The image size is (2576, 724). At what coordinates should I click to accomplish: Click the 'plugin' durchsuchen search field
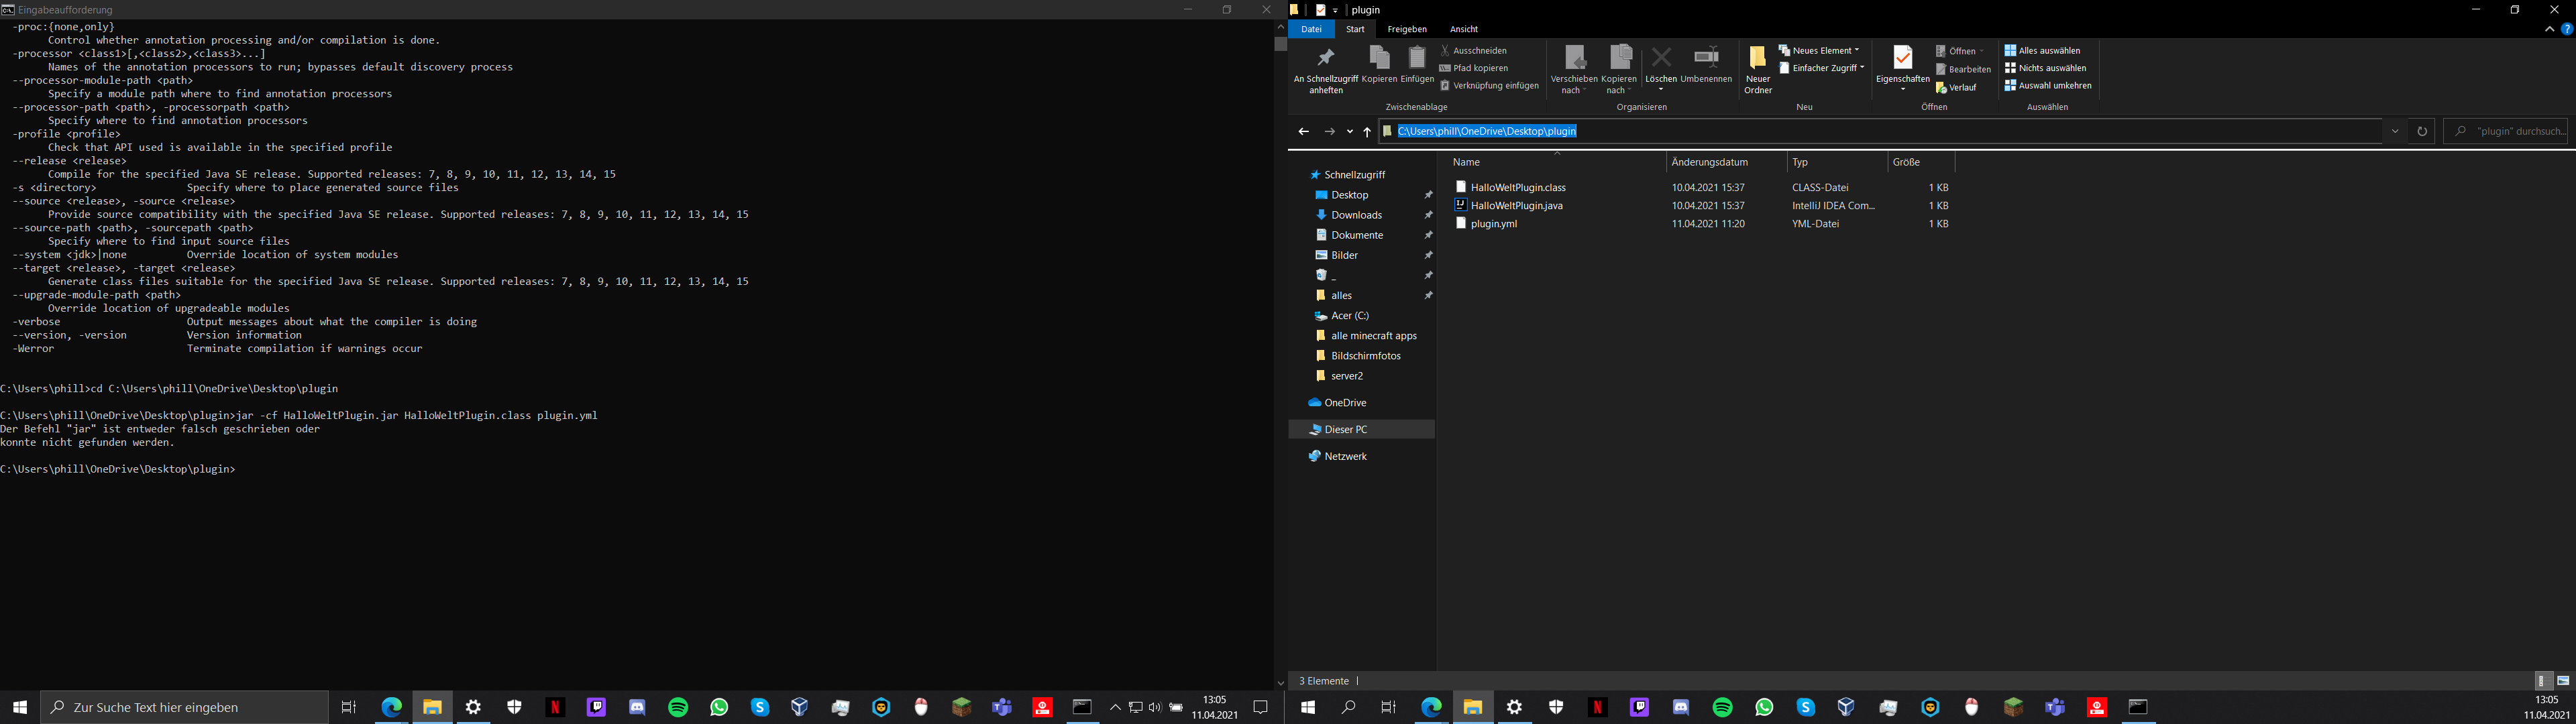pos(2511,131)
